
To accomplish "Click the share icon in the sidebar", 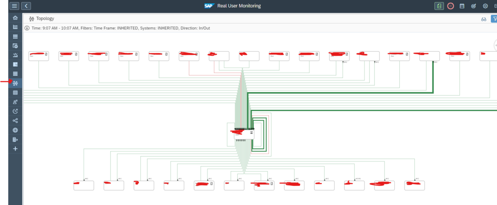I will coord(15,121).
